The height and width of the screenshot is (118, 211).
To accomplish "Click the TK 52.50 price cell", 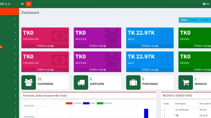I will tap(203, 116).
